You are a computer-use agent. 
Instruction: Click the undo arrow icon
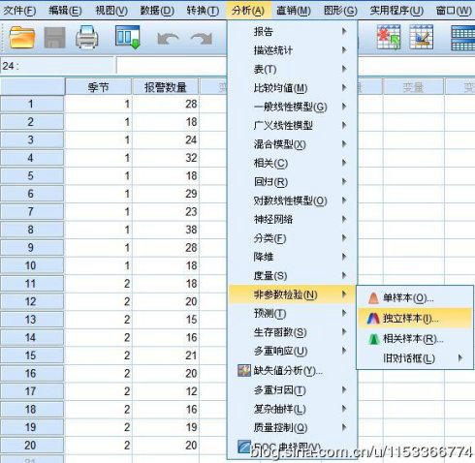(x=168, y=39)
